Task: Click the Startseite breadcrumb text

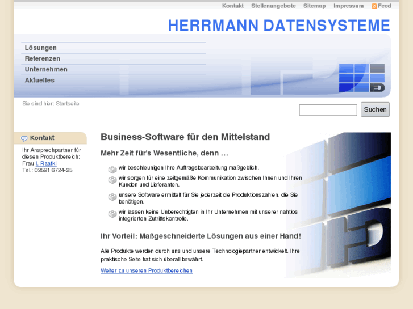Action: (68, 104)
